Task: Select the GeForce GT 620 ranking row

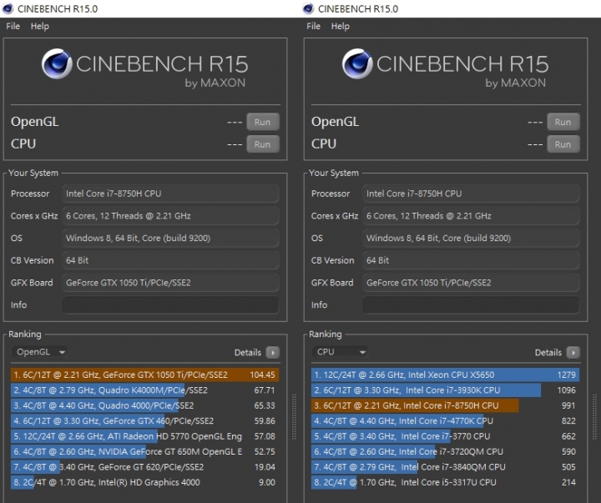Action: coord(145,466)
